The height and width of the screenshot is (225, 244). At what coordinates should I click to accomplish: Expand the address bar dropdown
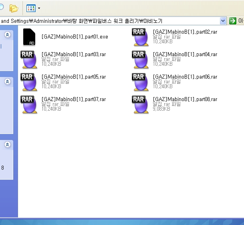click(x=223, y=21)
